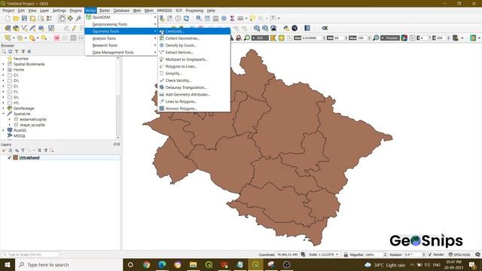Open the Raster menu

(x=105, y=11)
